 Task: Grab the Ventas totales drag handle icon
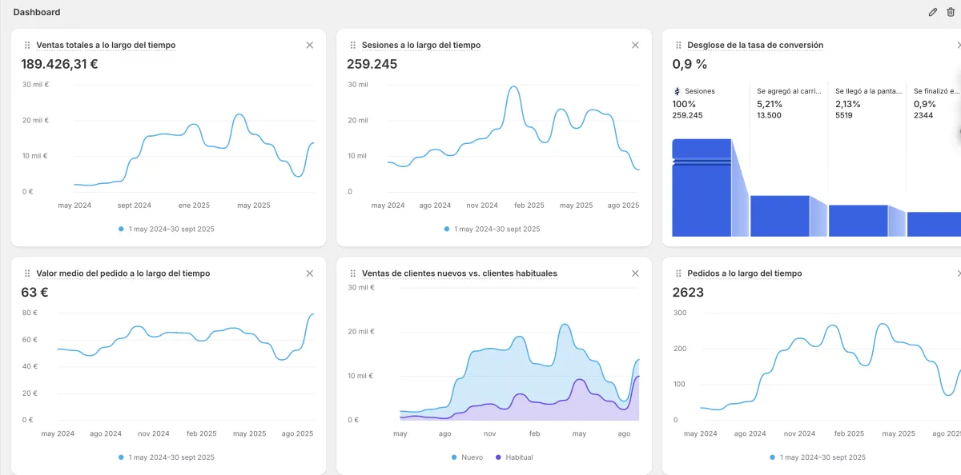tap(27, 46)
